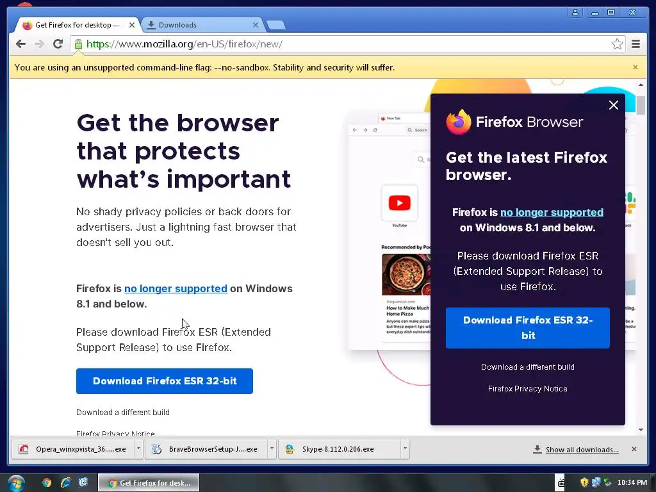The height and width of the screenshot is (492, 656).
Task: Click 'Download a different build' on main page
Action: (x=122, y=413)
